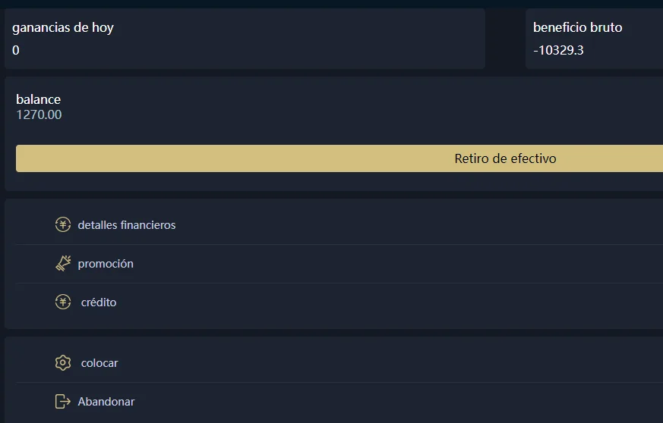Screen dimensions: 663x423
Task: Click the 0 value under ganancias de hoy
Action: (16, 51)
